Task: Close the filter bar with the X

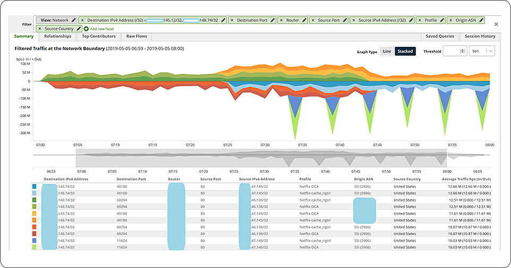Action: [x=496, y=24]
